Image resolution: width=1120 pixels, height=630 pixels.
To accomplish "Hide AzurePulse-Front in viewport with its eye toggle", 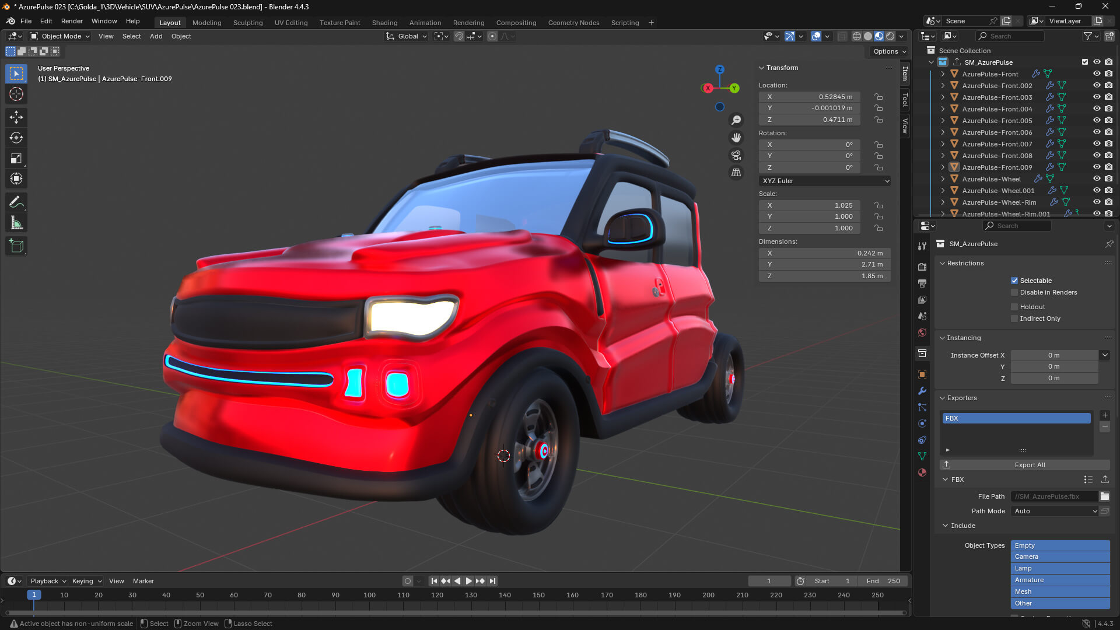I will [1097, 74].
